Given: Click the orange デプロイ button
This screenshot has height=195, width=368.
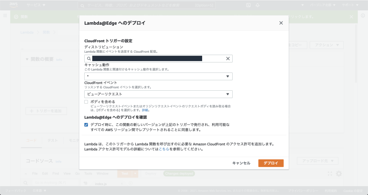Looking at the screenshot, I should 271,163.
